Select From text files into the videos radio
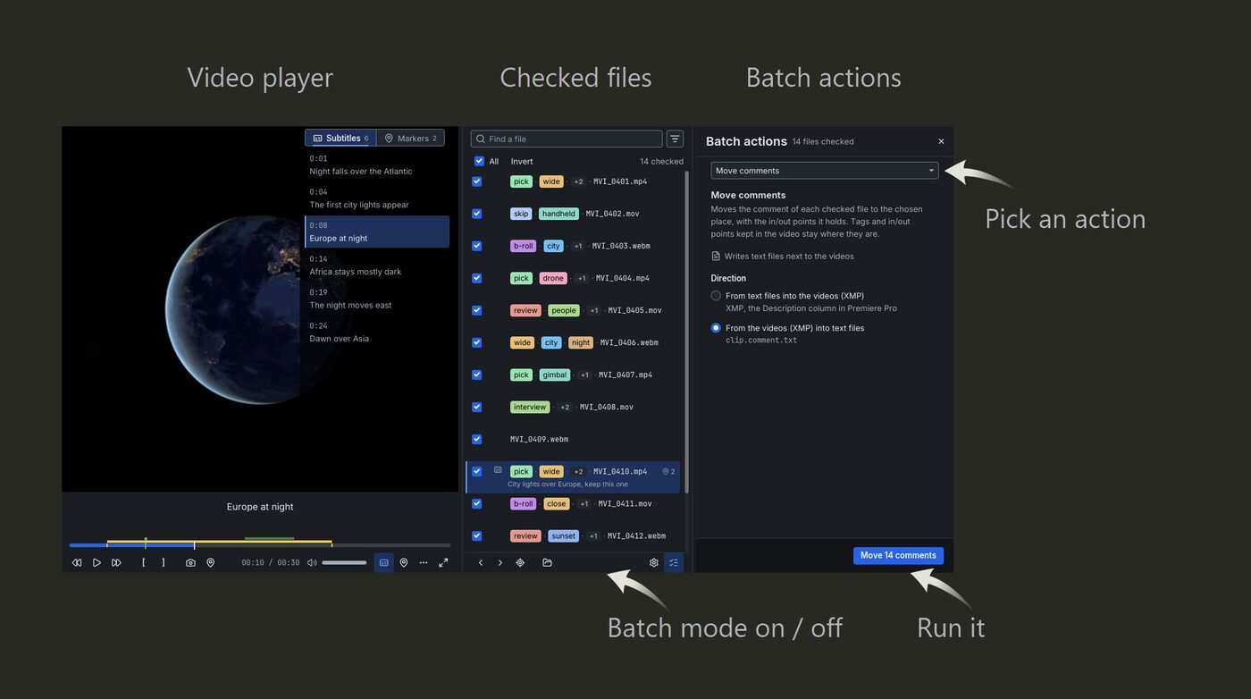This screenshot has width=1251, height=699. [716, 296]
